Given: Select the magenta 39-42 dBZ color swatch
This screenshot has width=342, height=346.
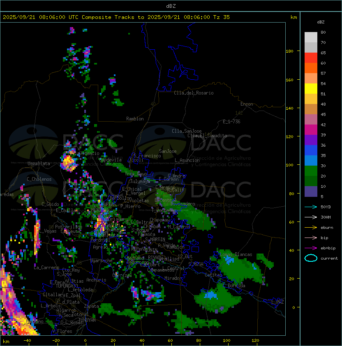Looking at the screenshot, I should (311, 130).
